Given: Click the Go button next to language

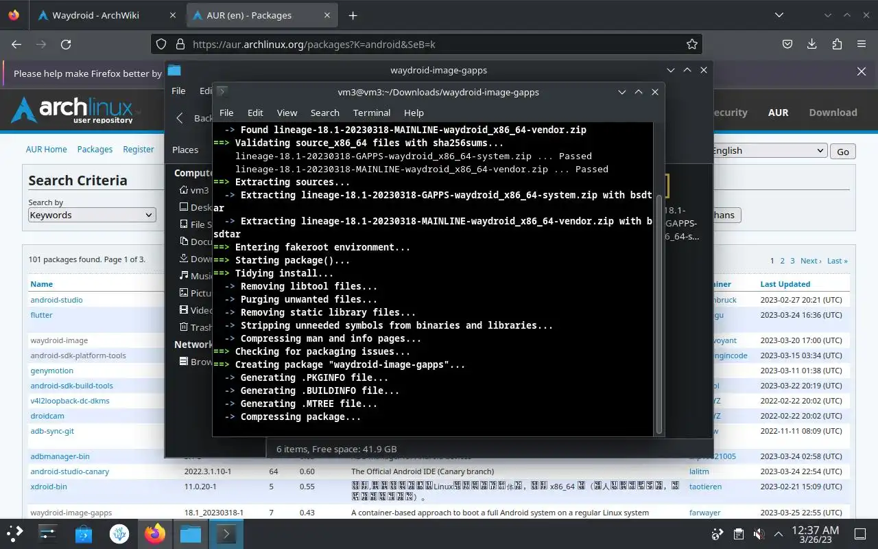Looking at the screenshot, I should (x=843, y=152).
